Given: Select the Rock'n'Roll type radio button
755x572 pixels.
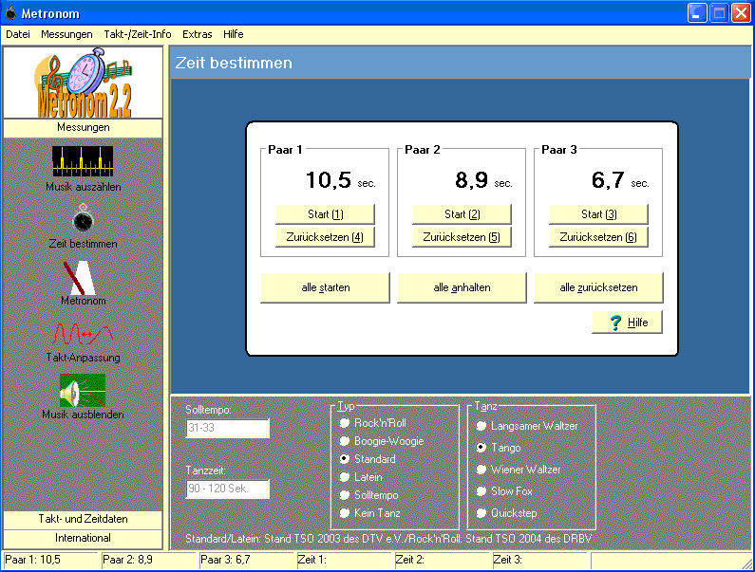Looking at the screenshot, I should 345,423.
